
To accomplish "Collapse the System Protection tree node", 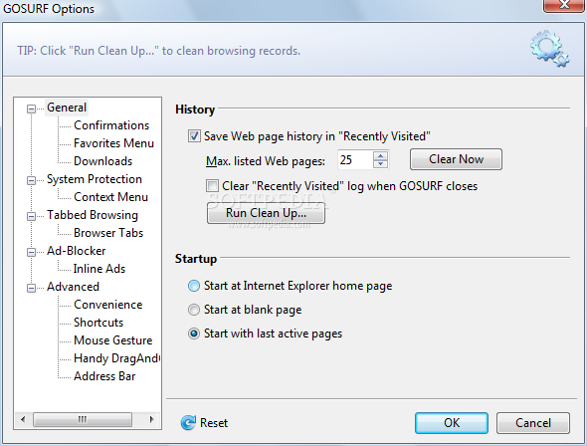I will (31, 180).
